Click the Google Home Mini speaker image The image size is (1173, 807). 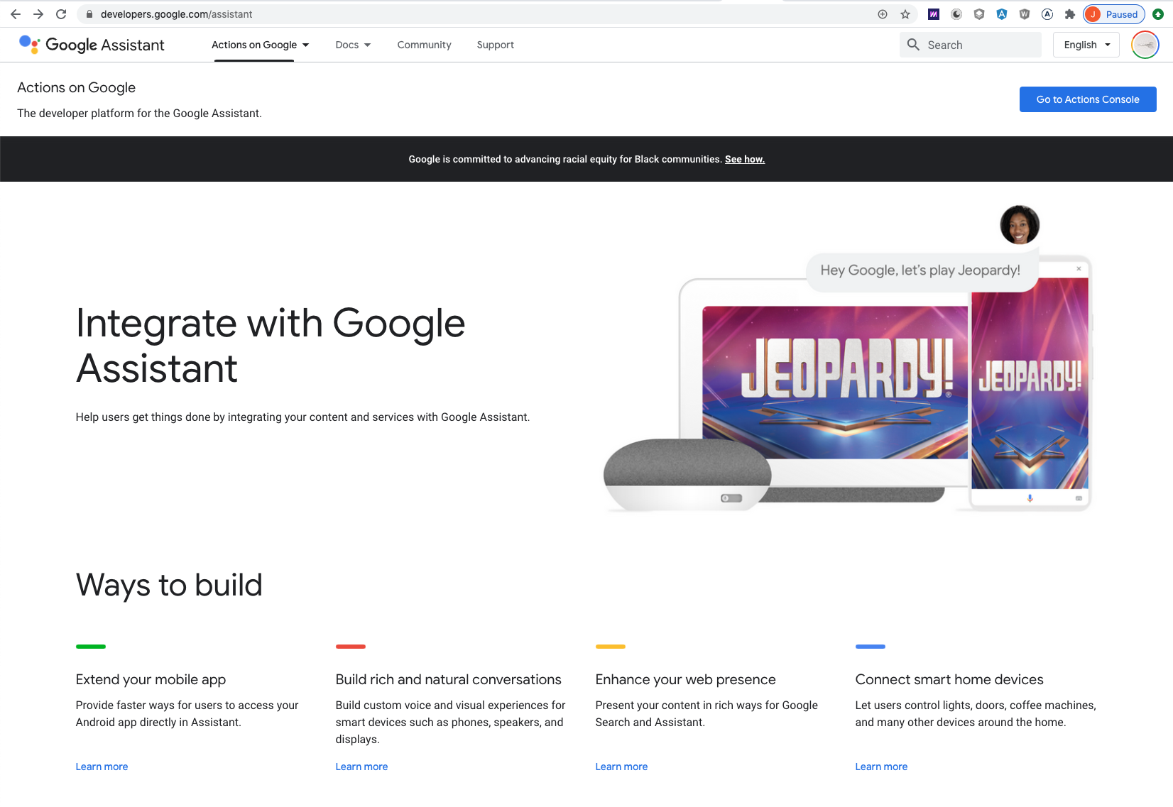687,474
